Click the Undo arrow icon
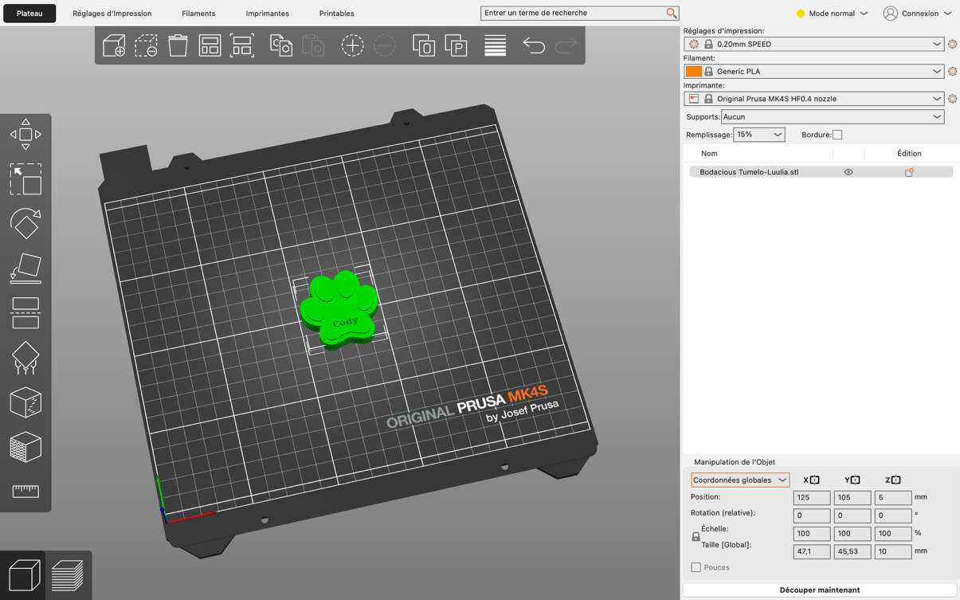Image resolution: width=960 pixels, height=600 pixels. 533,45
